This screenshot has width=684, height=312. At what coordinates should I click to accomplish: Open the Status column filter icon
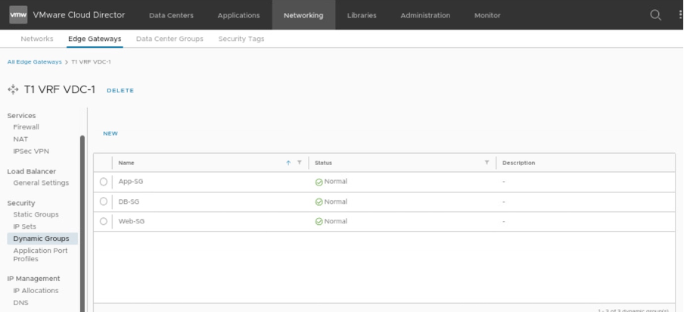tap(487, 163)
